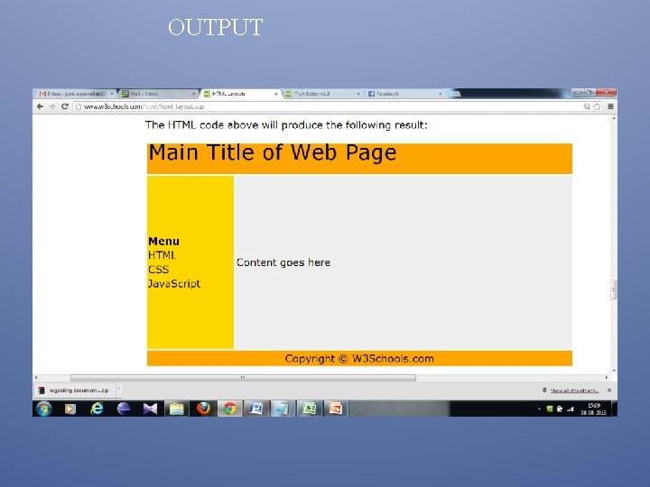Click the Copyright W3Schools.com footer text
The image size is (650, 487).
point(359,359)
